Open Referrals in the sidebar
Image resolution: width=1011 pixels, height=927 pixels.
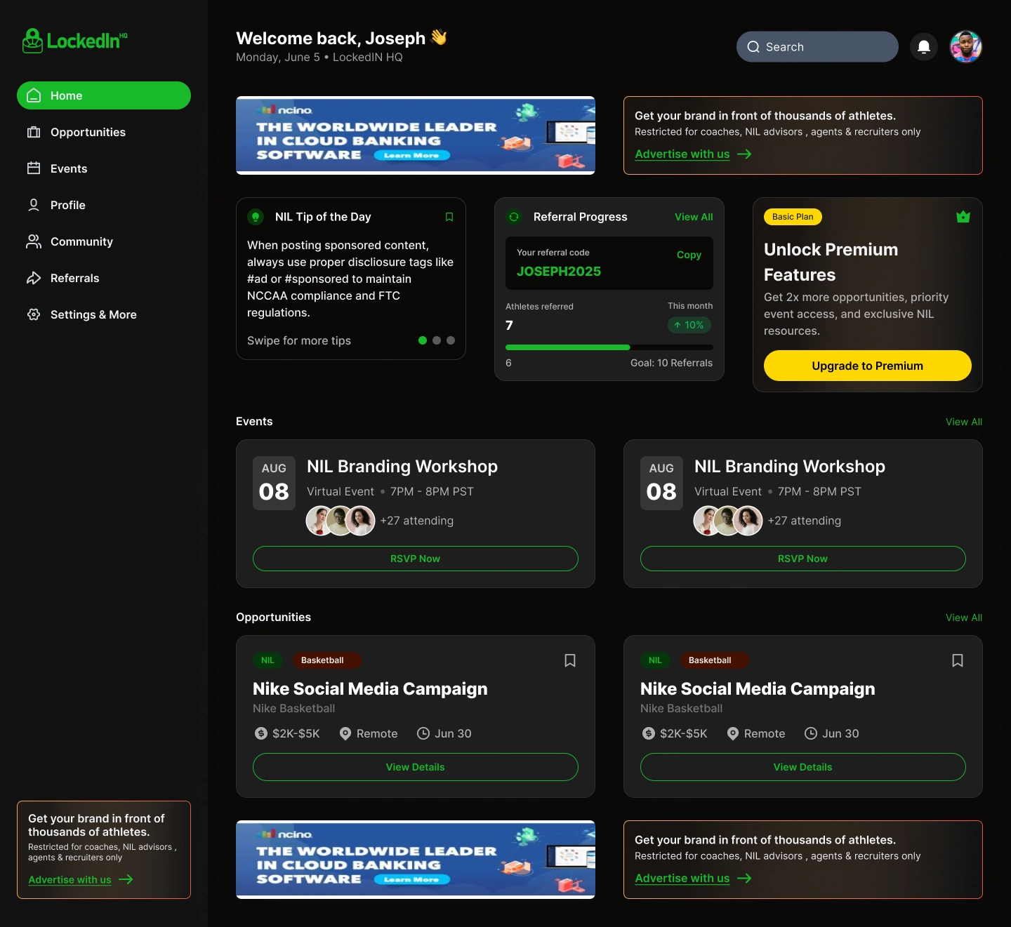coord(104,278)
